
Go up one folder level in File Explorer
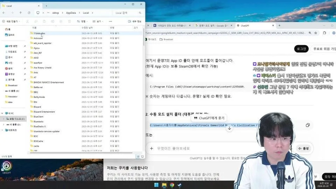click(x=21, y=13)
